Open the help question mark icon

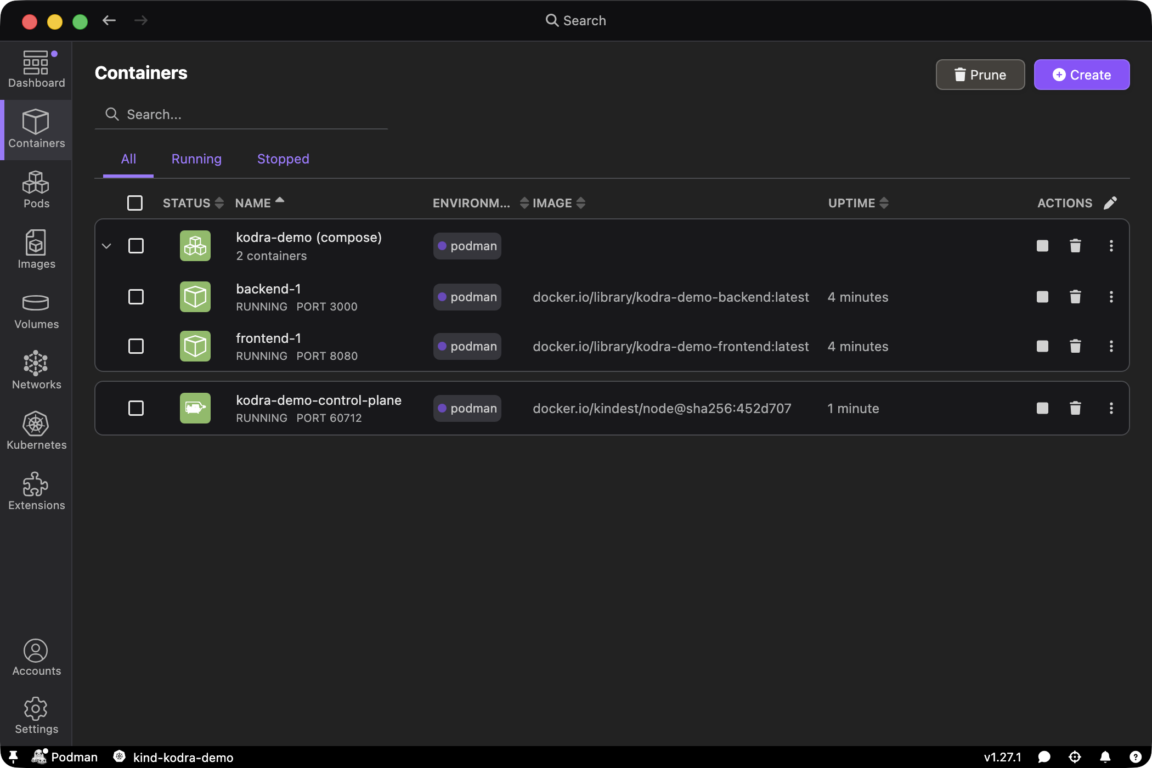coord(1136,757)
